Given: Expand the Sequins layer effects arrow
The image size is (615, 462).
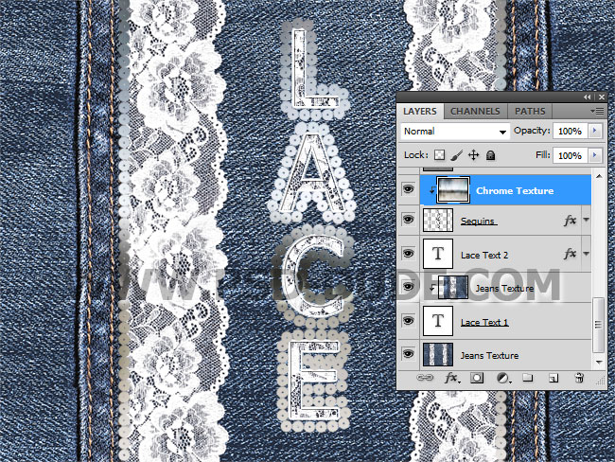Looking at the screenshot, I should tap(585, 221).
